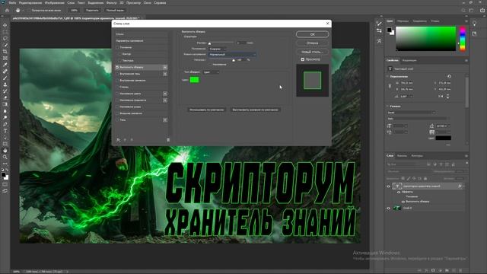Toggle the Просмотр preview checkbox
This screenshot has width=487, height=274.
point(303,59)
